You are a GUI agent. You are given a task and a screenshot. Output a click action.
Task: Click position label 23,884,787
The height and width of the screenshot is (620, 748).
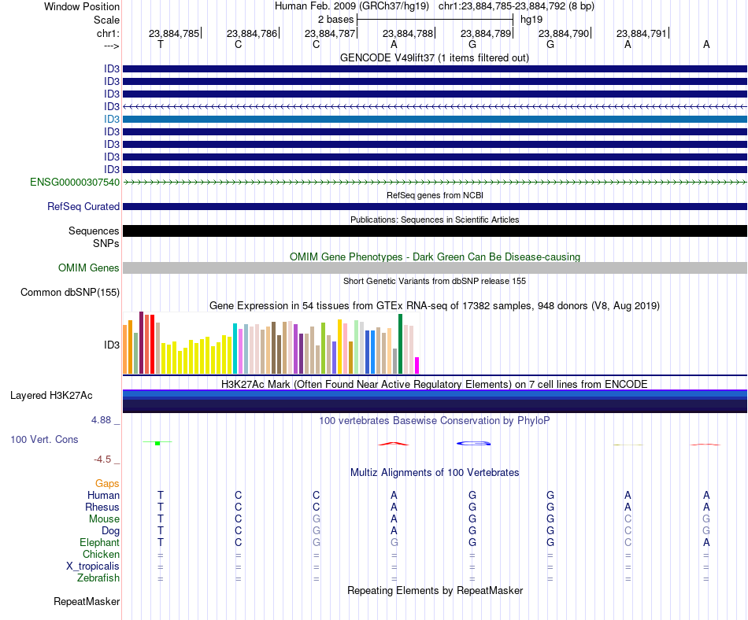point(330,33)
